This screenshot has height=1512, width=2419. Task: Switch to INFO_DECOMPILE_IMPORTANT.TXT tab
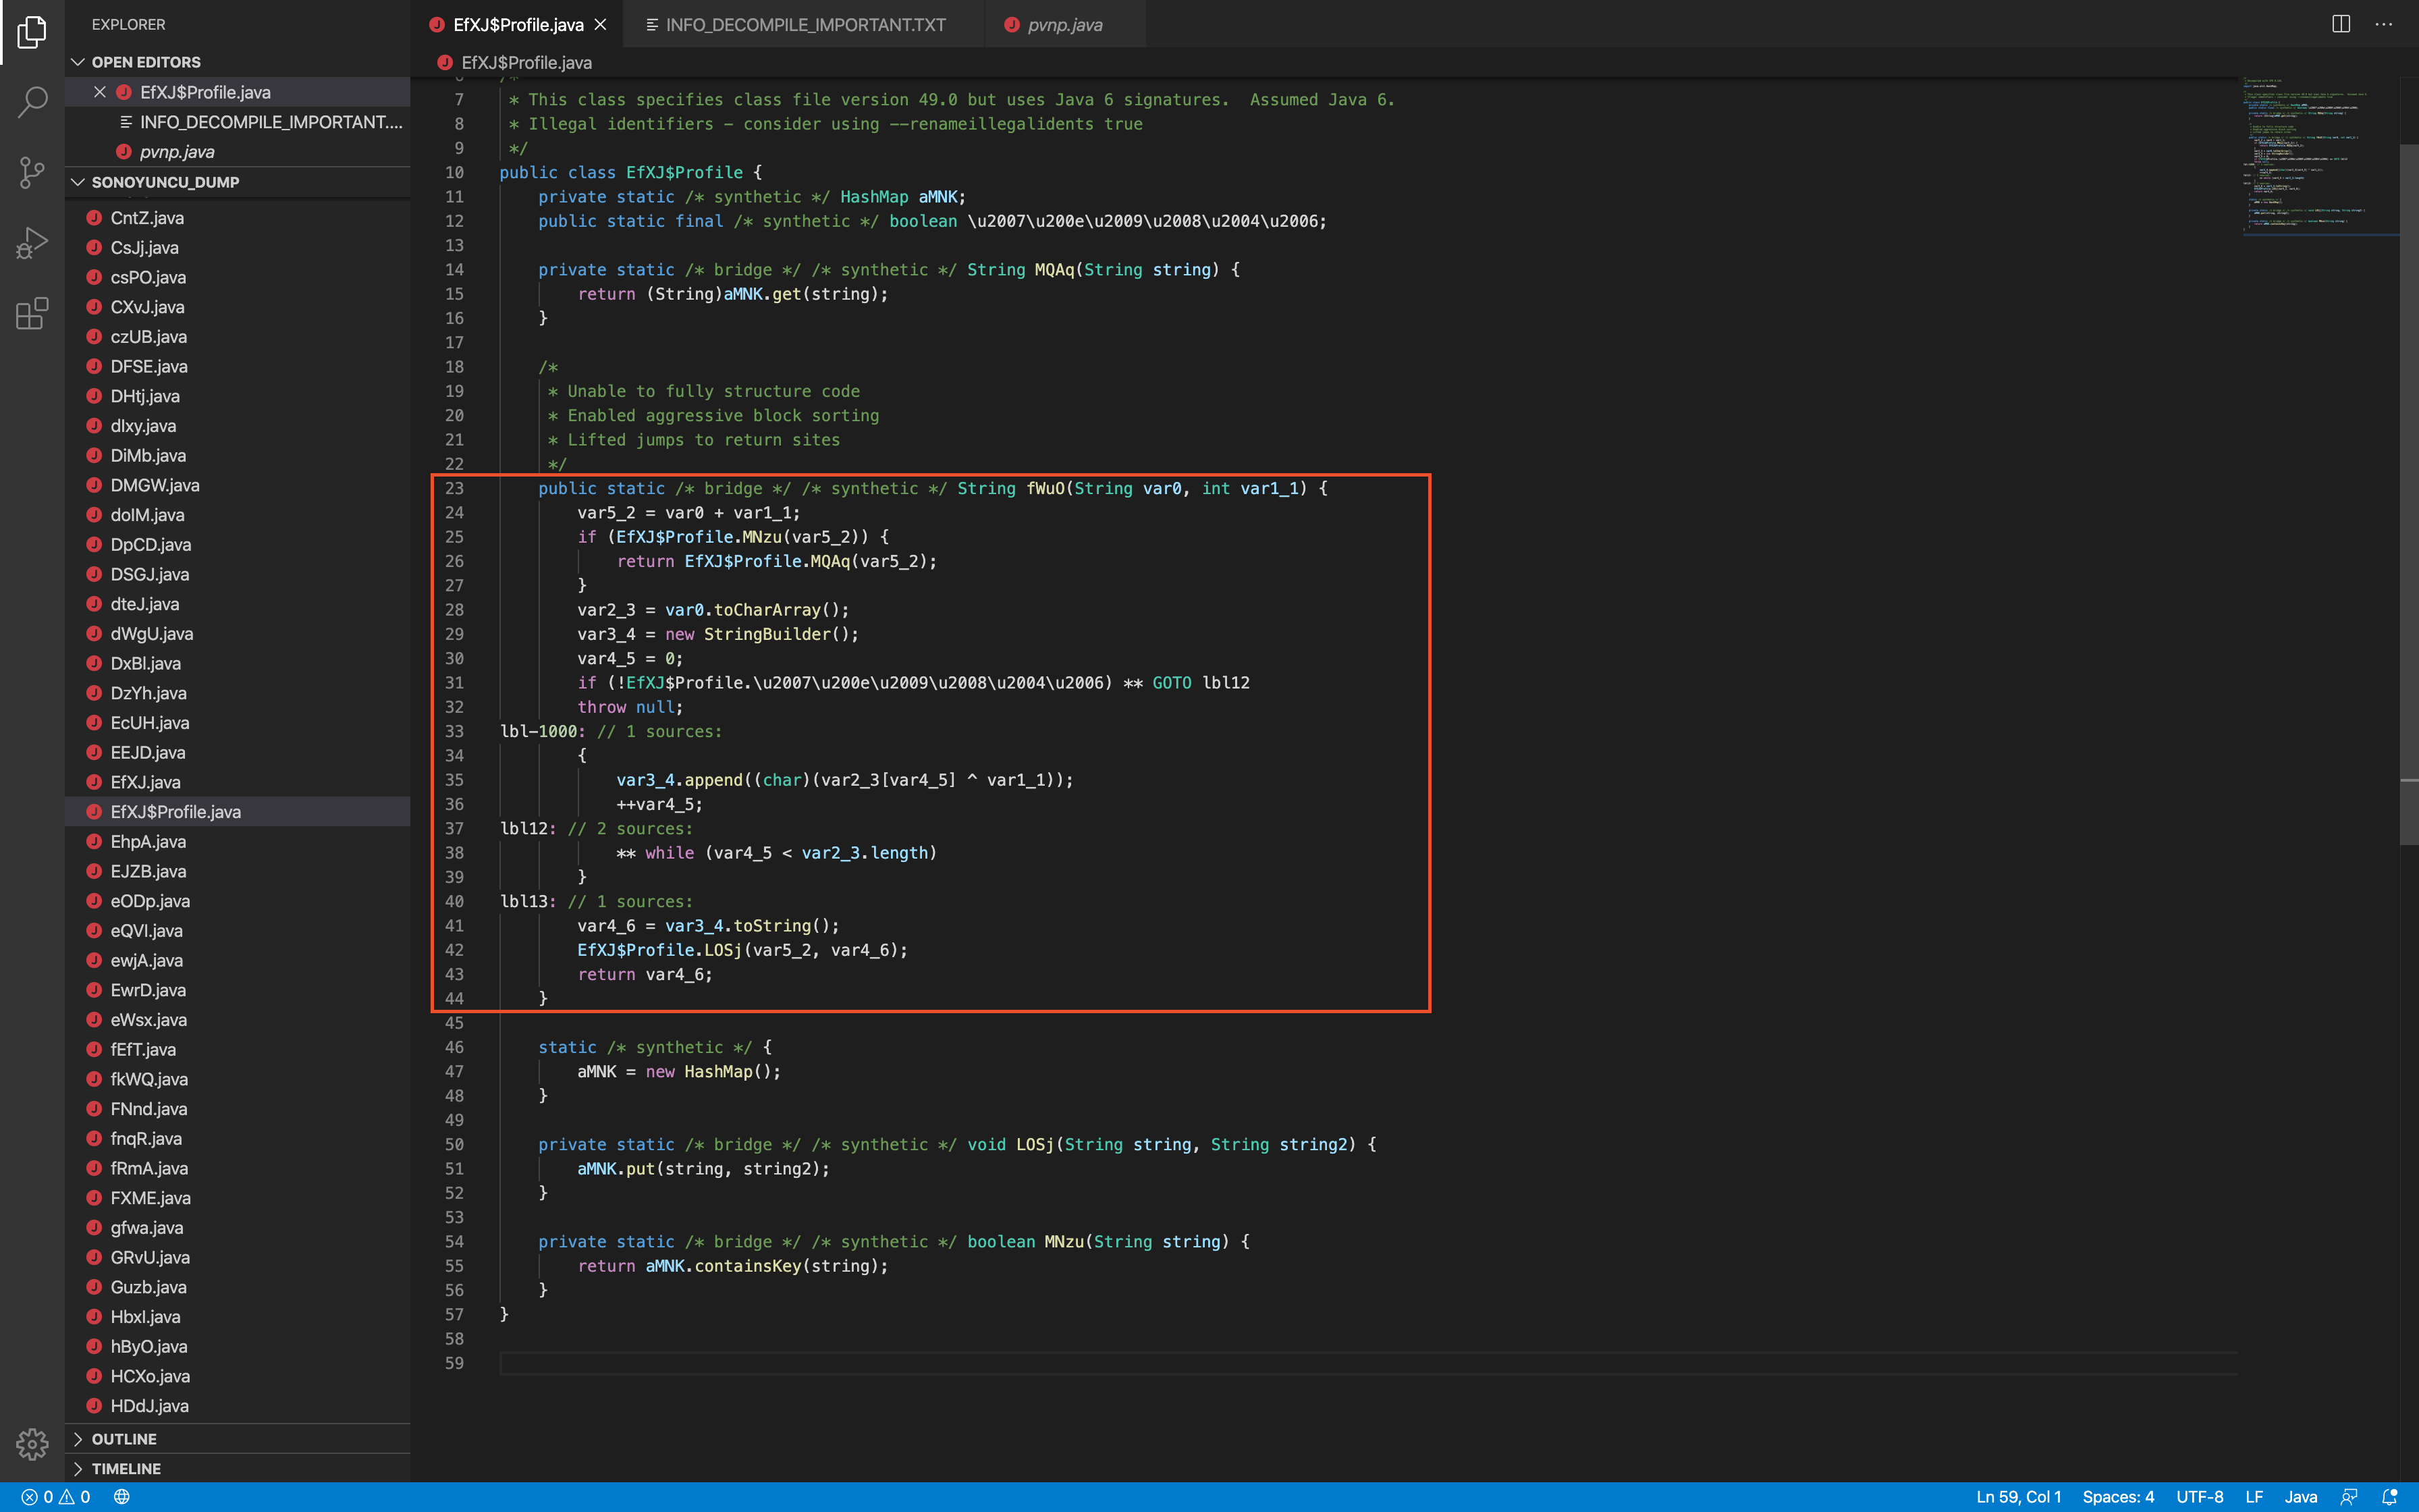coord(804,24)
